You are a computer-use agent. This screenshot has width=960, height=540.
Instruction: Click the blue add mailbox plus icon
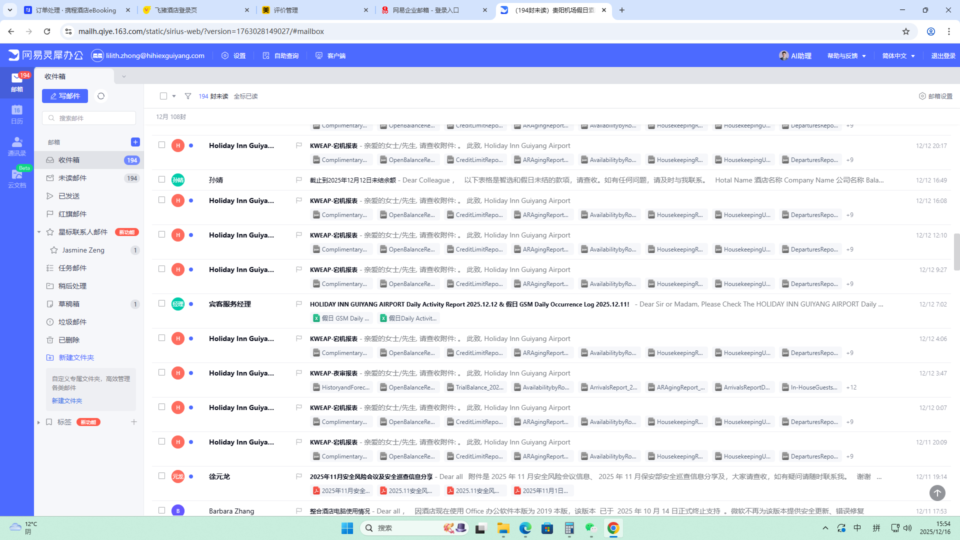click(135, 142)
